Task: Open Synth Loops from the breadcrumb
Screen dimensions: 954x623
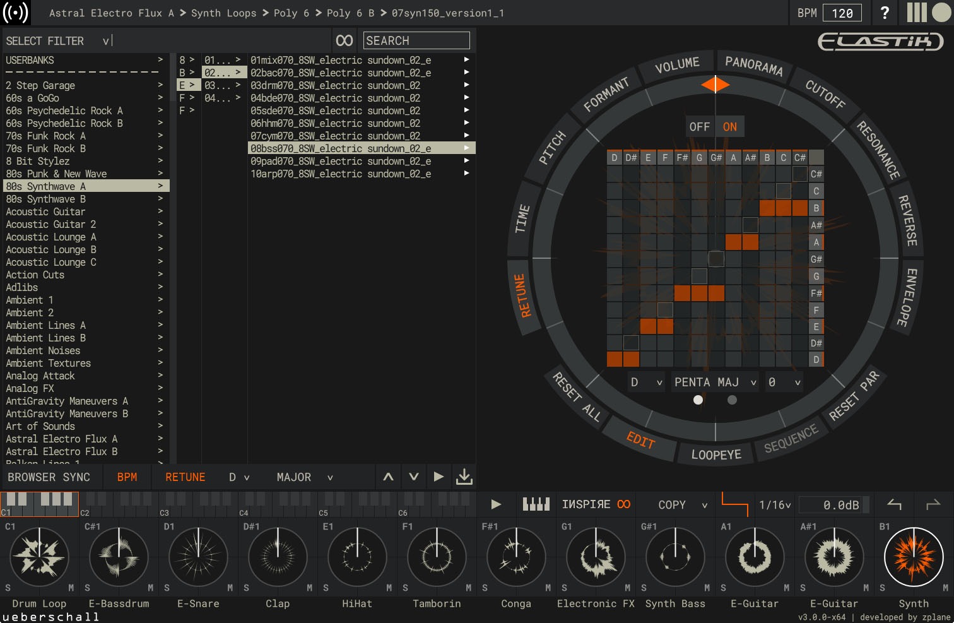Action: click(x=224, y=12)
